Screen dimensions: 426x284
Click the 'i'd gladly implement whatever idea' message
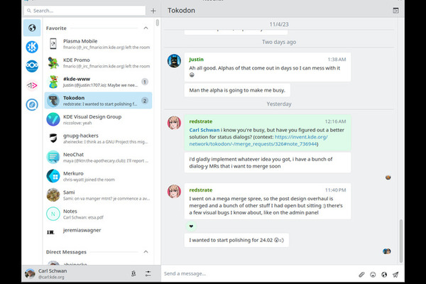click(x=268, y=163)
